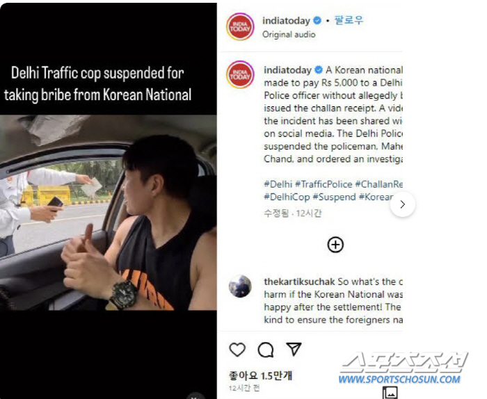Click verified badge next to indiatoday header
The height and width of the screenshot is (399, 487).
click(317, 21)
